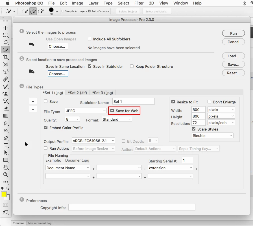Enable the Run Action checkbox

point(46,148)
